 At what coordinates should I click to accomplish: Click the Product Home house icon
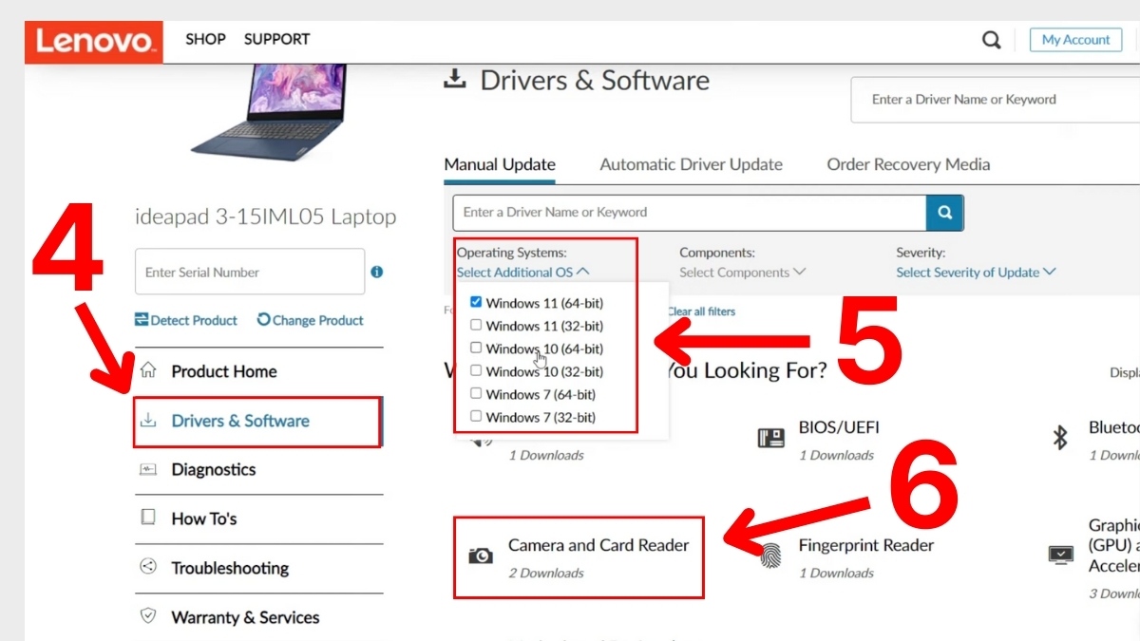[148, 370]
